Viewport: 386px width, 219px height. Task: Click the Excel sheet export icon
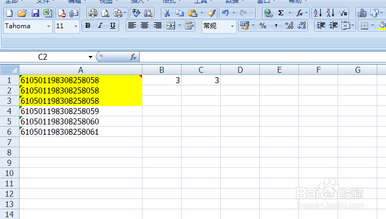(x=47, y=13)
